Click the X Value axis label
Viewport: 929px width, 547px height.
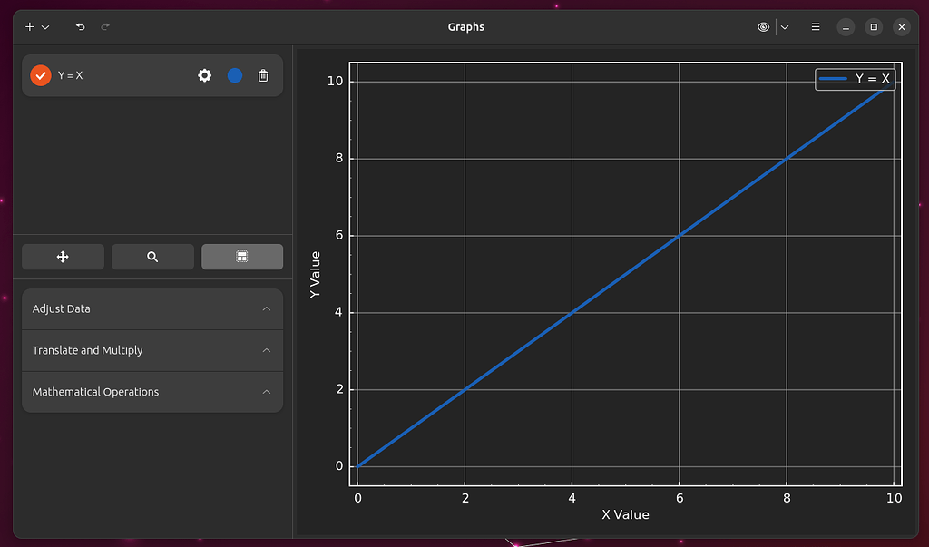click(x=625, y=514)
